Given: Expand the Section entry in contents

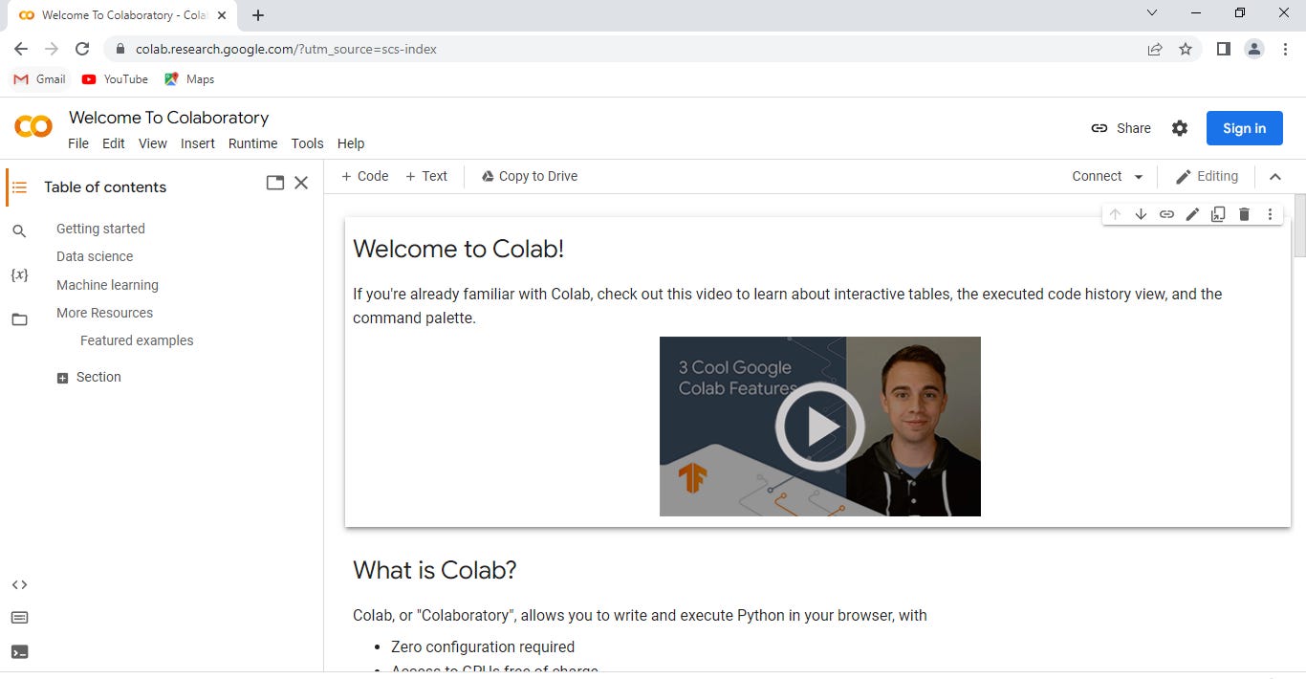Looking at the screenshot, I should [x=62, y=378].
